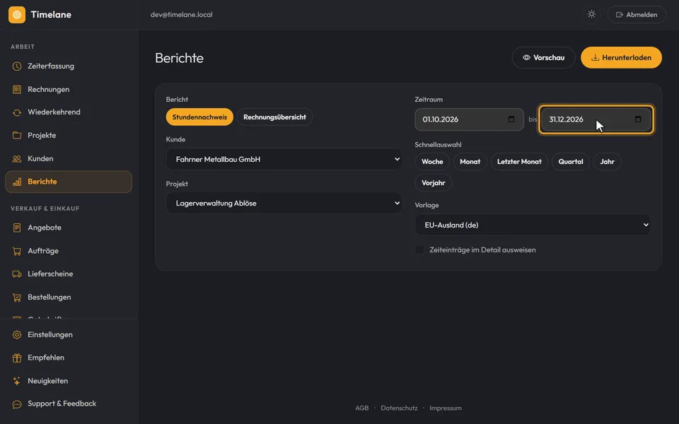
Task: Click the Wiederkehrend recurring arrows icon
Action: coord(17,112)
